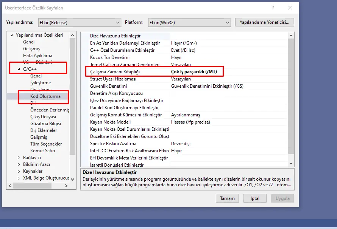Image resolution: width=337 pixels, height=229 pixels.
Task: Expand the Kaynaklar tree node
Action: click(x=19, y=171)
